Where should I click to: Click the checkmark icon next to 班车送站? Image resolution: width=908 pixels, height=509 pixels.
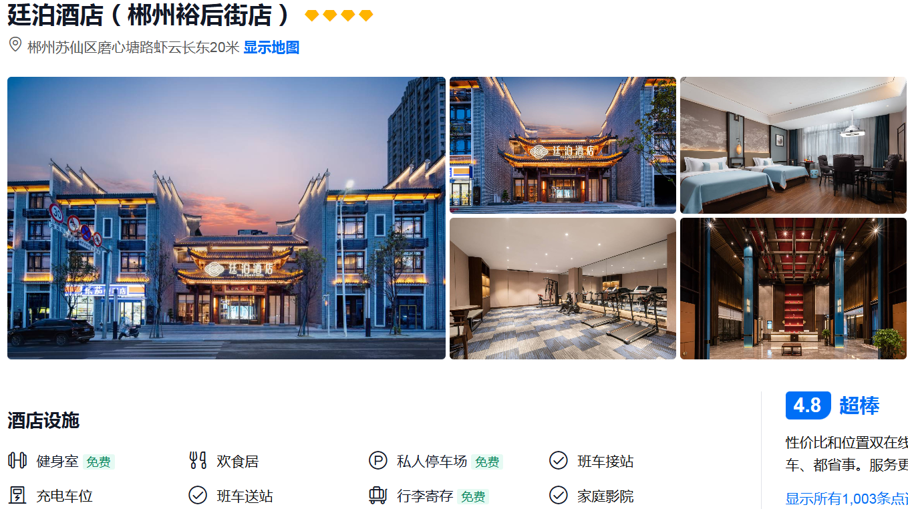198,495
